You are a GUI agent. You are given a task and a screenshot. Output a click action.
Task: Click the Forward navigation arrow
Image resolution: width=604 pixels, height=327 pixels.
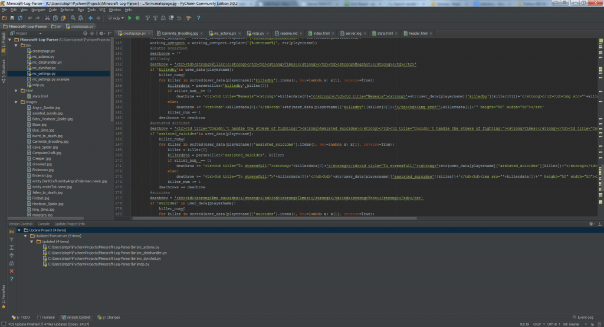pyautogui.click(x=99, y=18)
